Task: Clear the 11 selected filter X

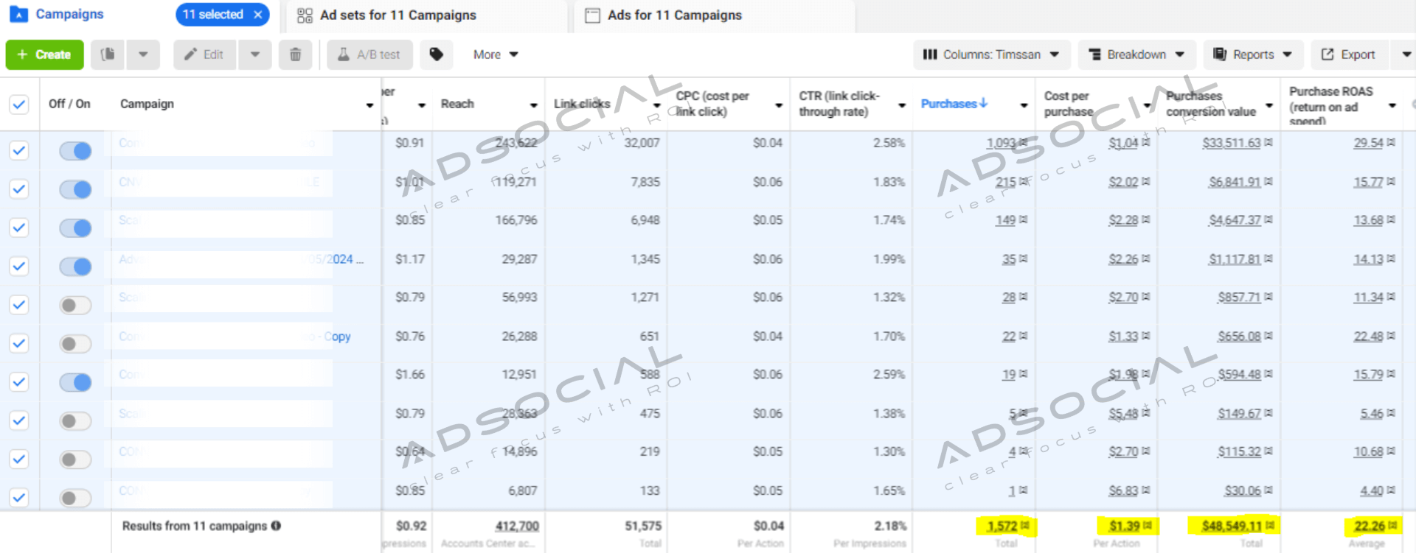Action: point(258,15)
